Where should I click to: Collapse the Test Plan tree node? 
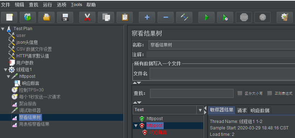pos(3,29)
